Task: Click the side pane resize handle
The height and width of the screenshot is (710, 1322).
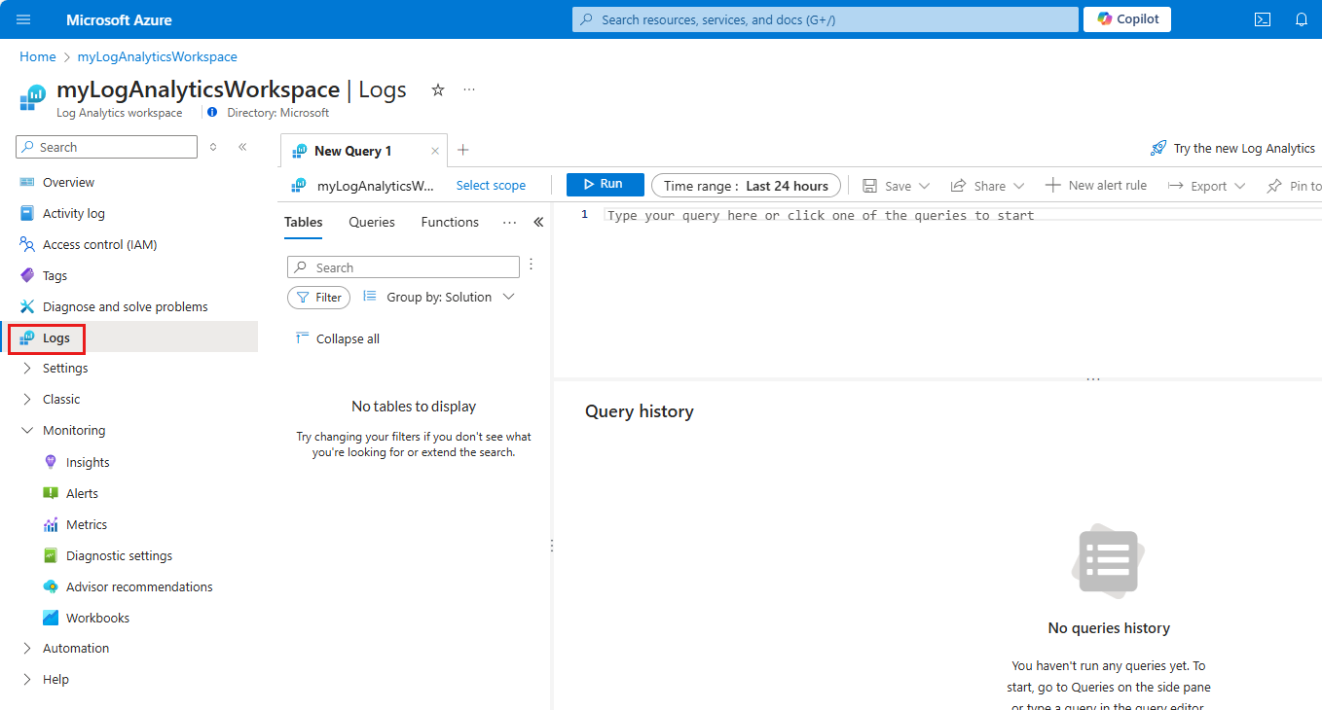Action: click(x=551, y=546)
